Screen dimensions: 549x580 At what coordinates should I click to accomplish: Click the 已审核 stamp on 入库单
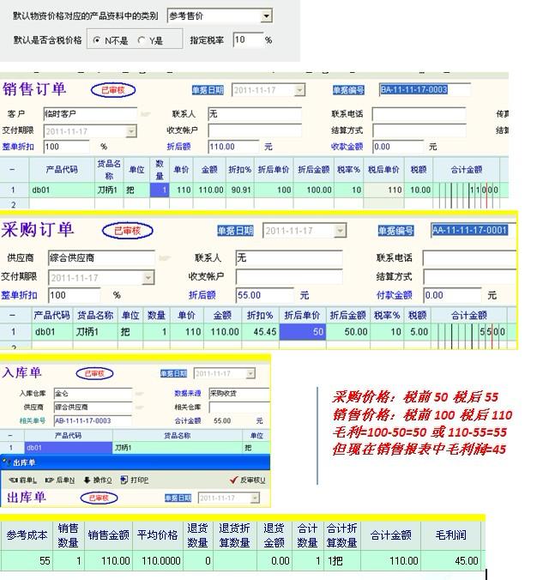94,373
